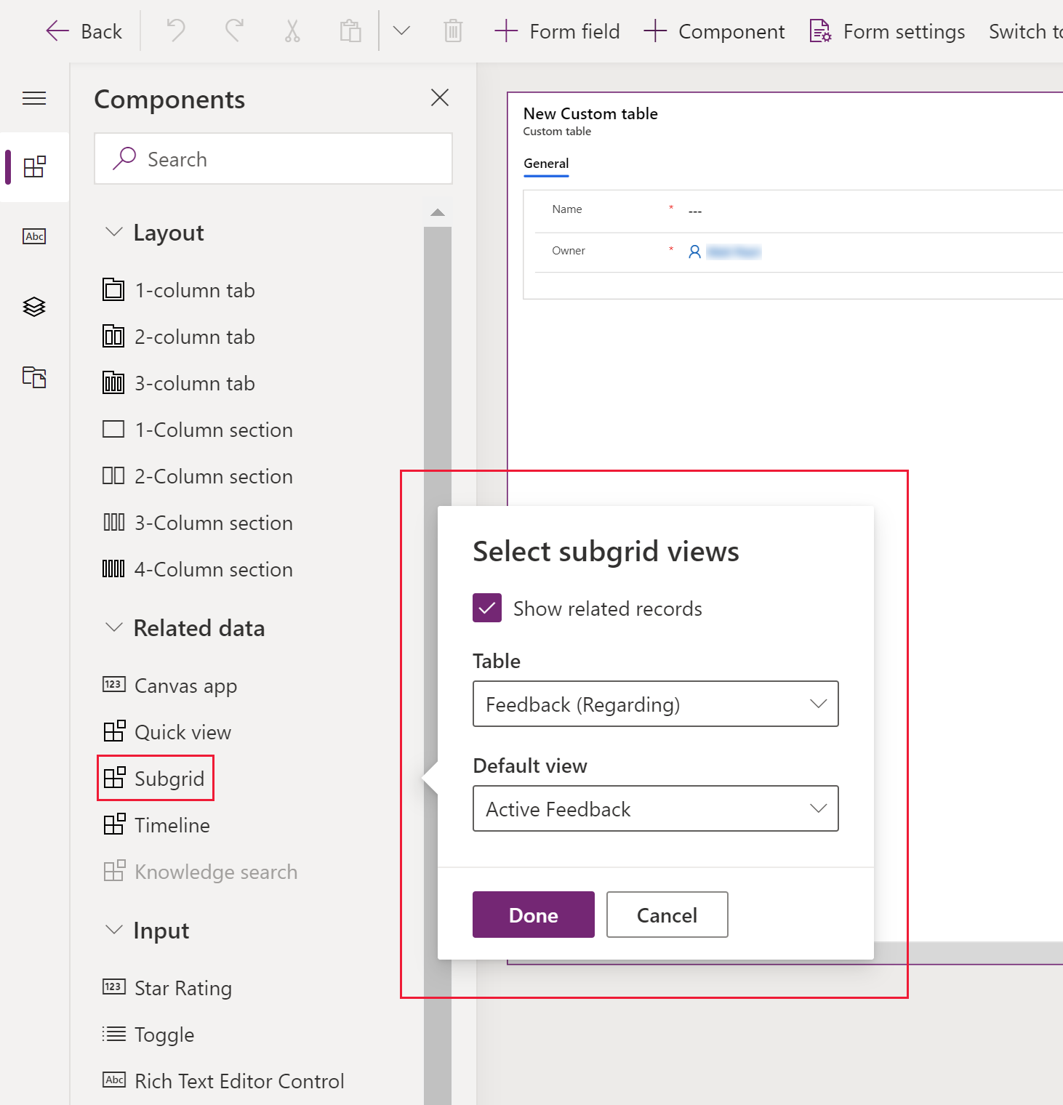Click the layers tree view sidebar icon
1063x1105 pixels.
click(34, 306)
